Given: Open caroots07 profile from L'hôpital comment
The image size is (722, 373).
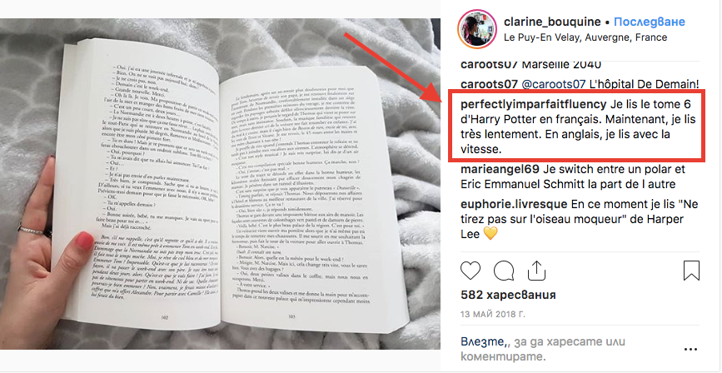Looking at the screenshot, I should point(489,84).
